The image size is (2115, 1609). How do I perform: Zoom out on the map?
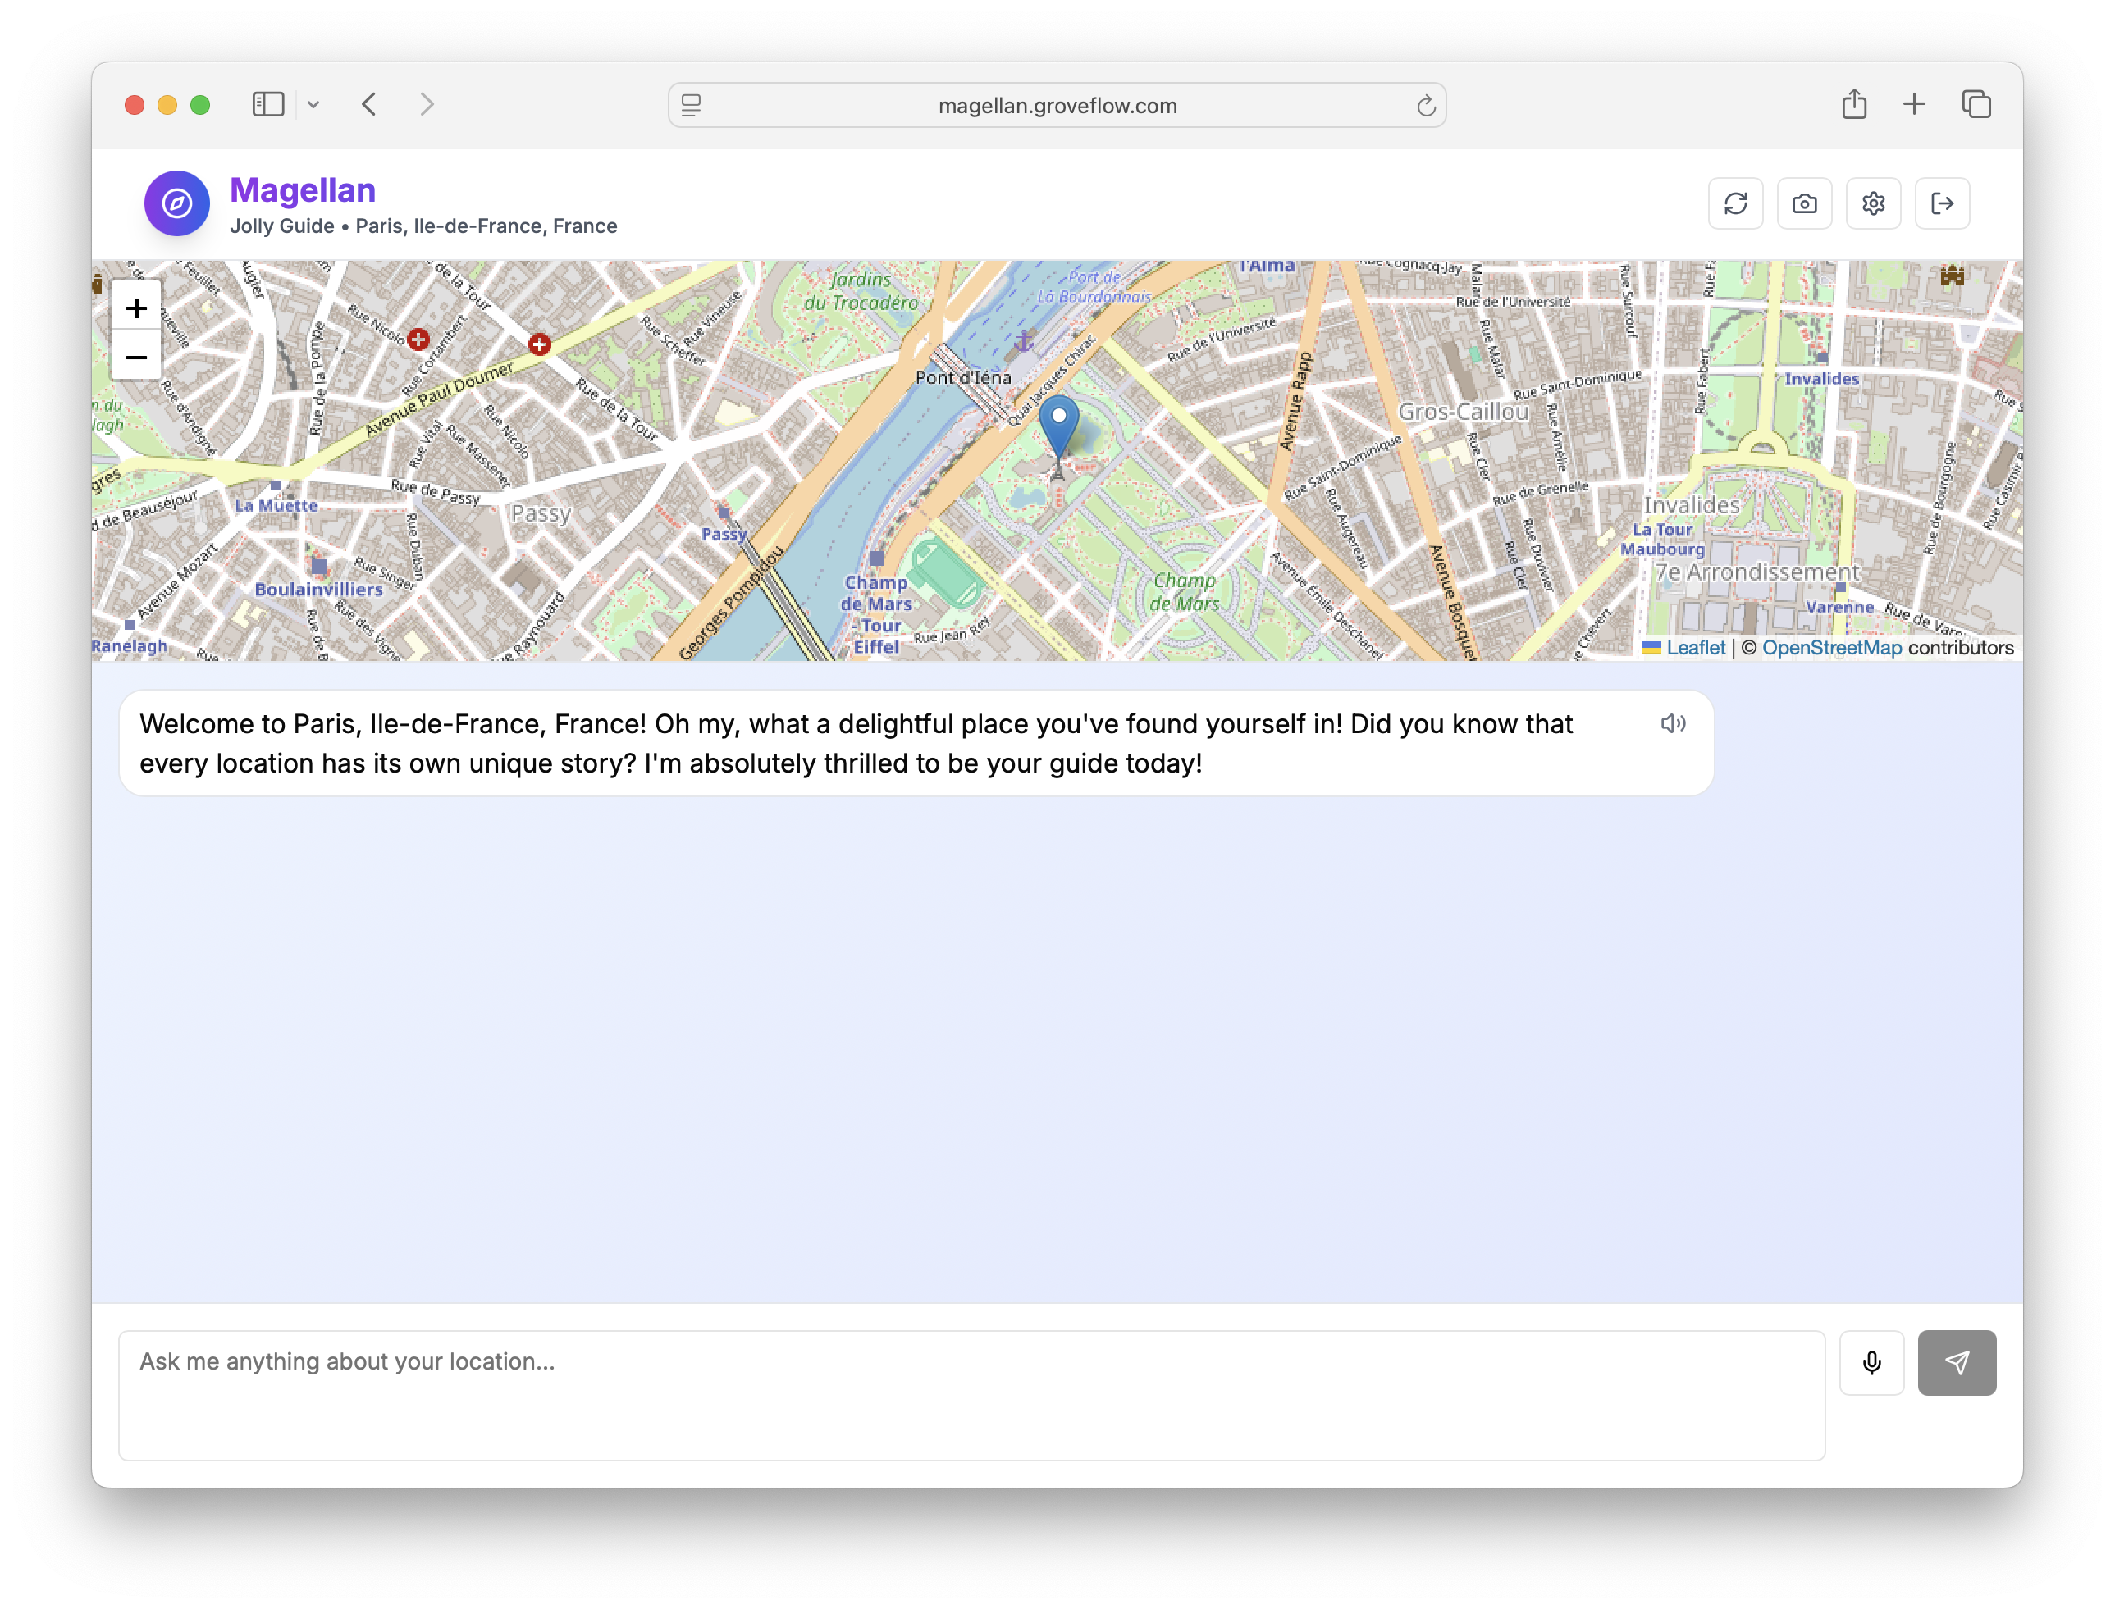136,358
